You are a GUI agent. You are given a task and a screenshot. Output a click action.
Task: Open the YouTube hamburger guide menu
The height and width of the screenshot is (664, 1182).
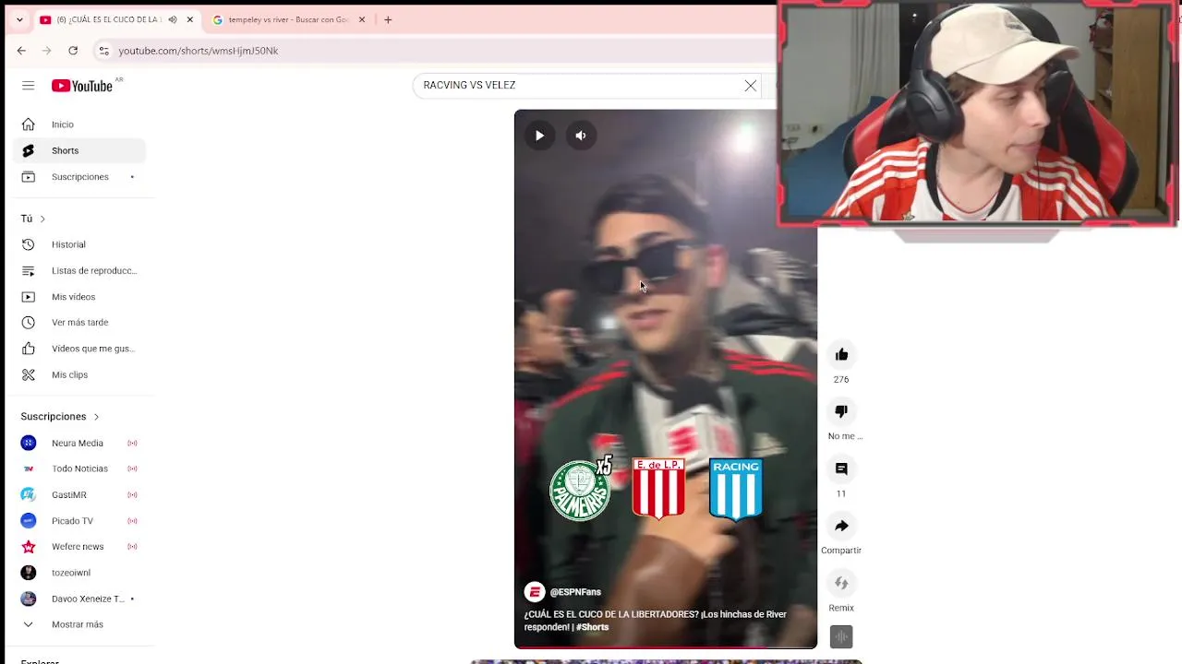(29, 86)
